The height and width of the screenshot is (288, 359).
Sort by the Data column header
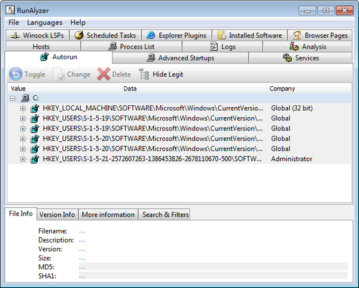pyautogui.click(x=193, y=89)
